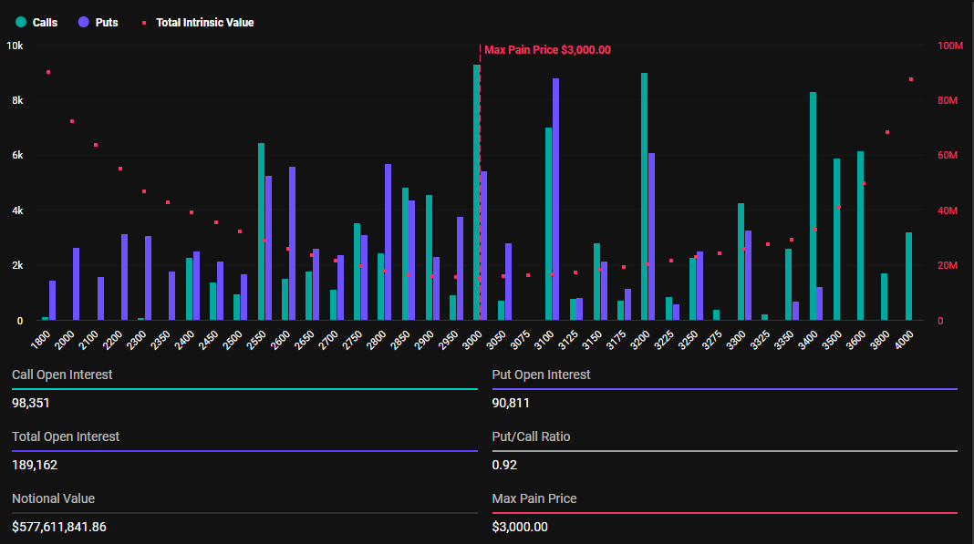
Task: Click the 1800 strike axis label
Action: pyautogui.click(x=41, y=340)
